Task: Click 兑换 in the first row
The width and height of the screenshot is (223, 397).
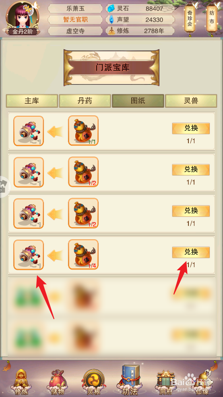Action: coord(191,128)
